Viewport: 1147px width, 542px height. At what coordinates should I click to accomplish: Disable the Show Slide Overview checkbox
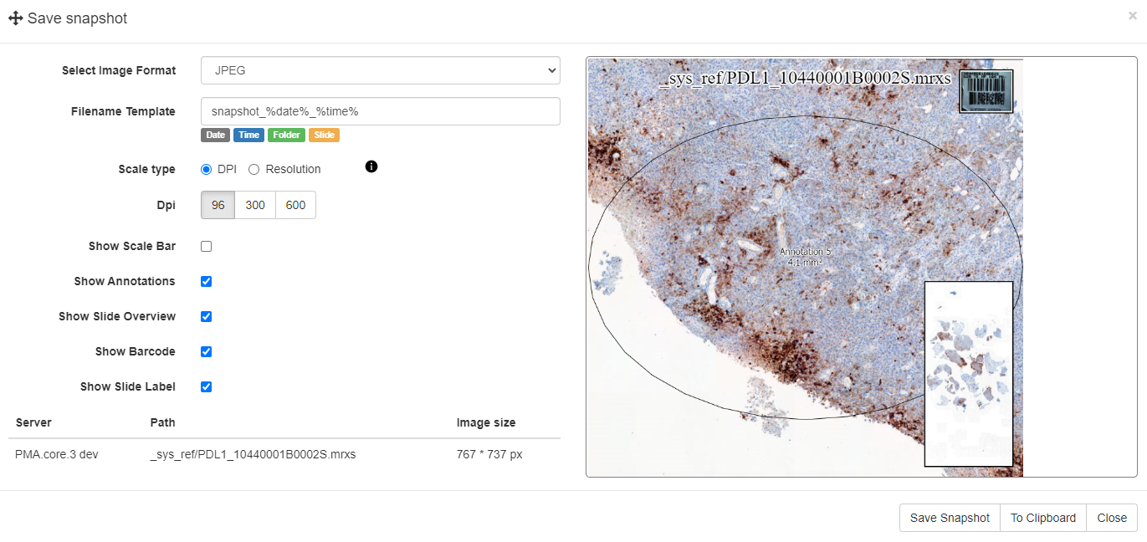[207, 316]
